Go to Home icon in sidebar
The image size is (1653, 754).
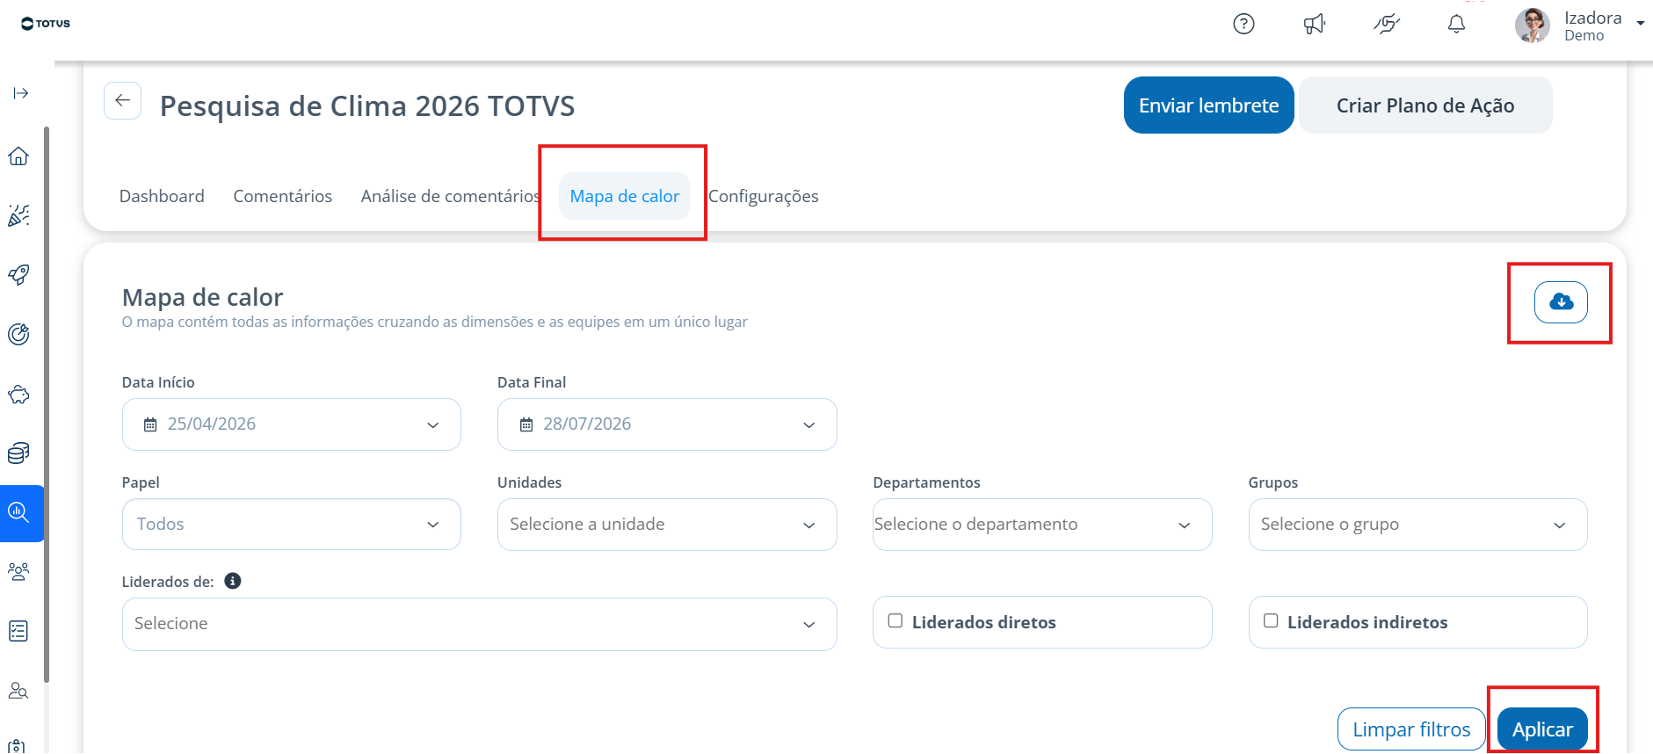(18, 156)
